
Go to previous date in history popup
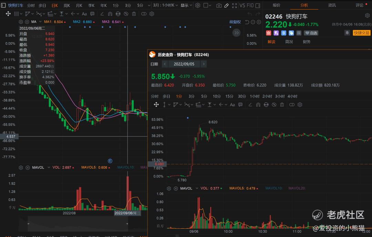[x=165, y=64]
